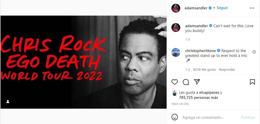
Task: Click the adamsandler username in header
Action: (196, 8)
